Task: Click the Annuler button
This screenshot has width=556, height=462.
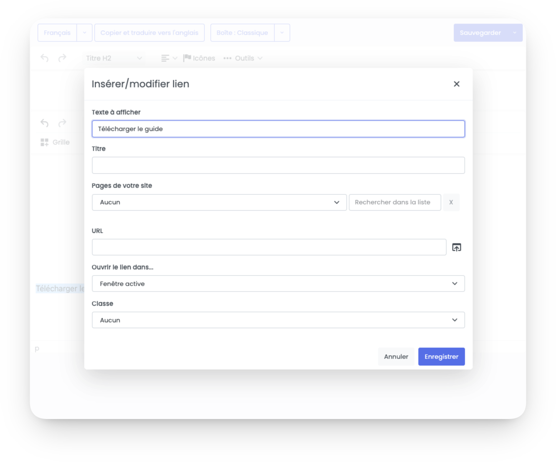Action: [x=396, y=357]
